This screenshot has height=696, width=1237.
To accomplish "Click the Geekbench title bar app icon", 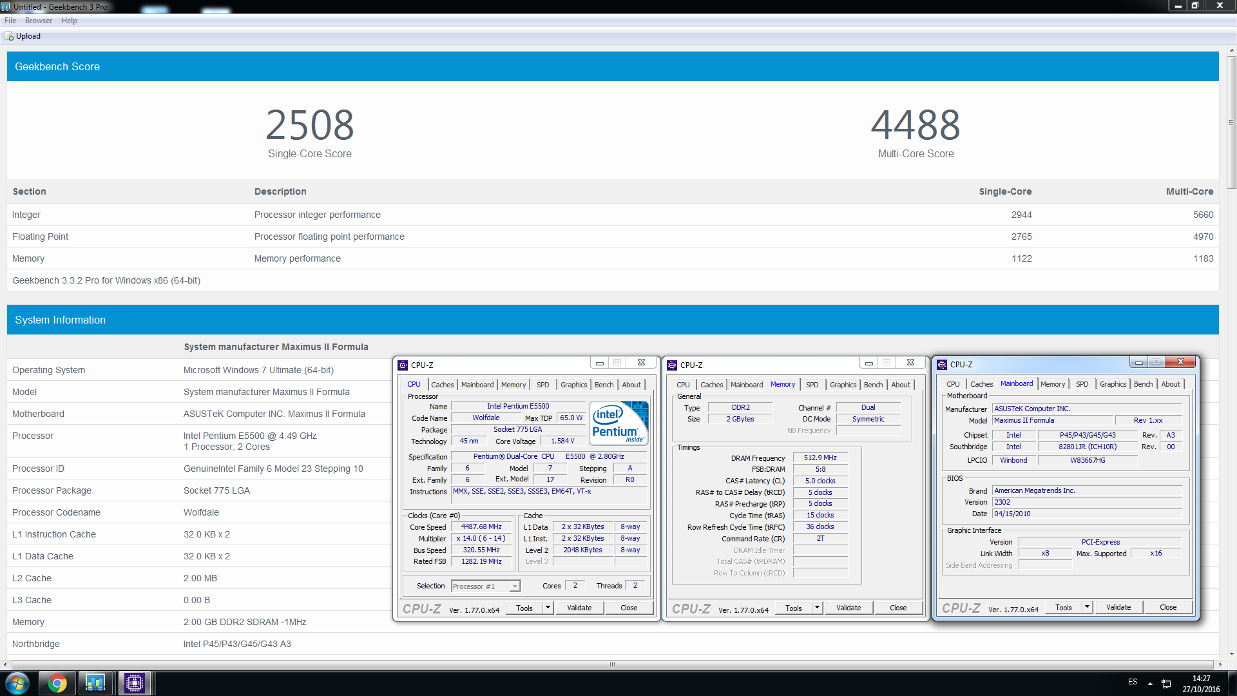I will (6, 6).
